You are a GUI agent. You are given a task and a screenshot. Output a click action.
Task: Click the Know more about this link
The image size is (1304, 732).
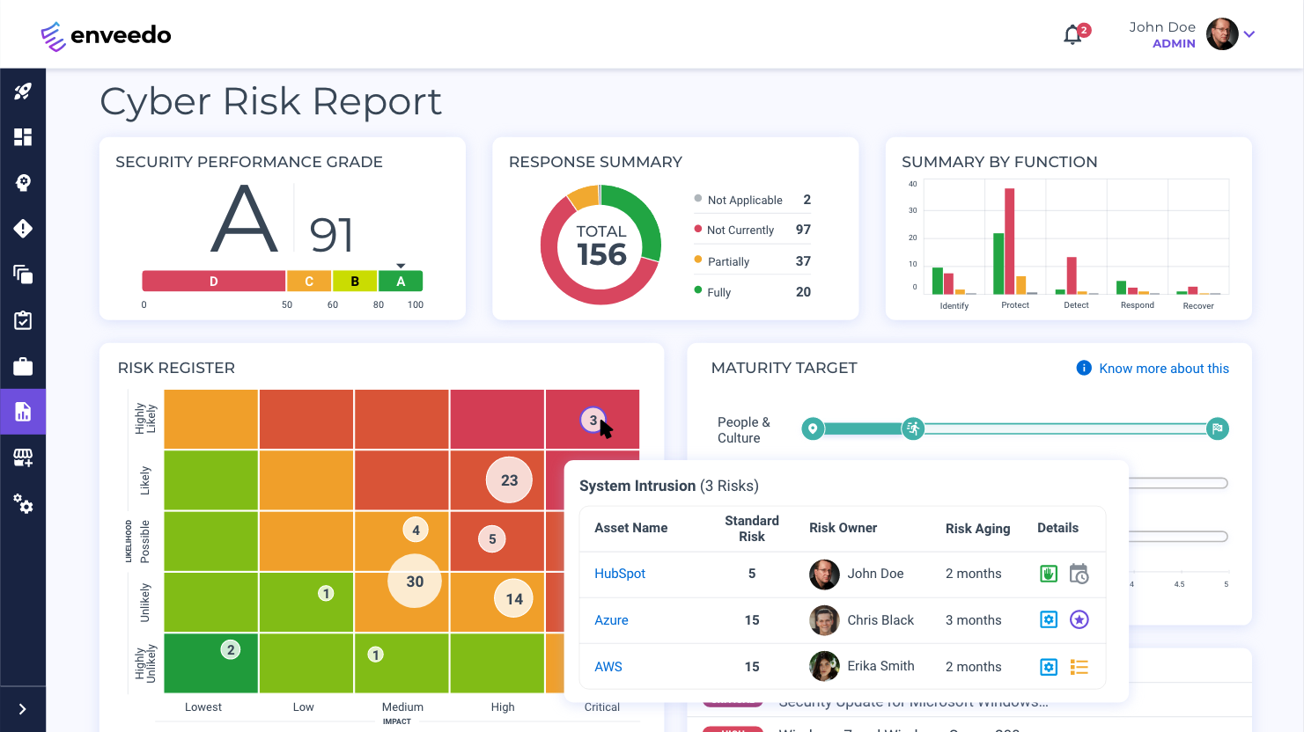click(1162, 368)
